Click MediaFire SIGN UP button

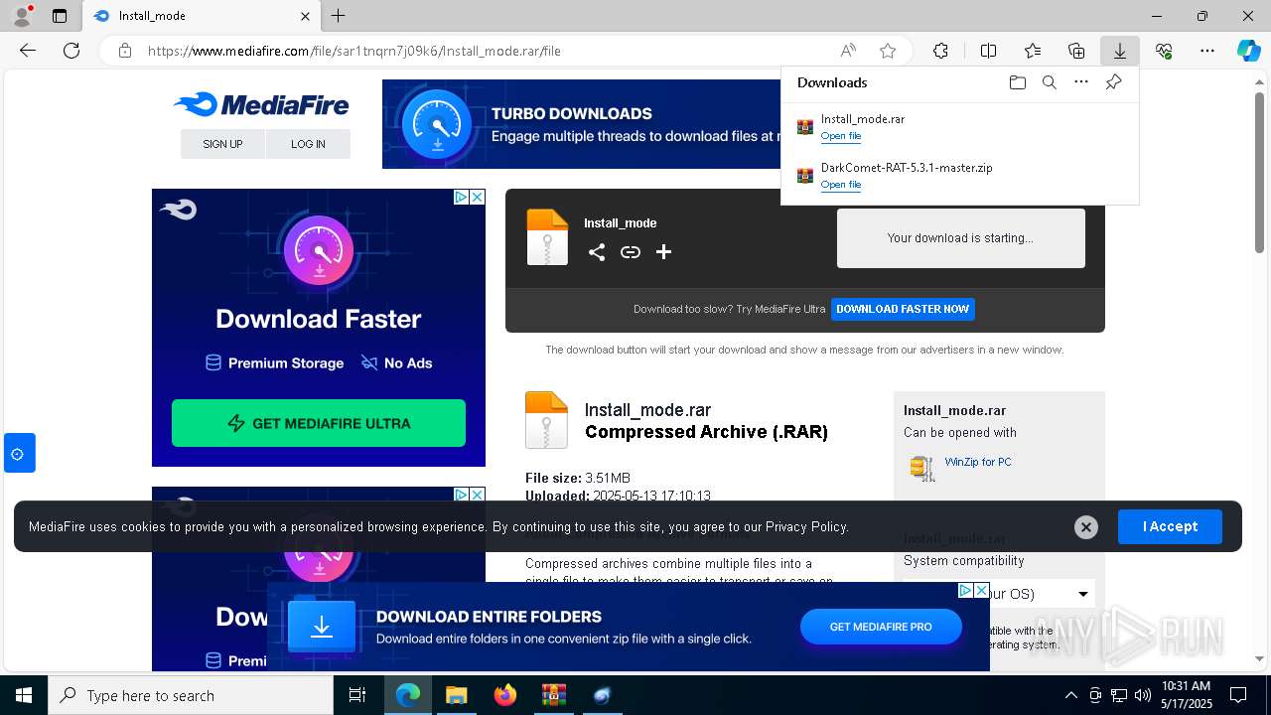pos(222,144)
